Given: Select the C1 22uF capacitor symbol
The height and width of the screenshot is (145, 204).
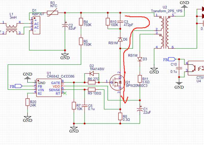Looking at the screenshot, I should pyautogui.click(x=140, y=109).
